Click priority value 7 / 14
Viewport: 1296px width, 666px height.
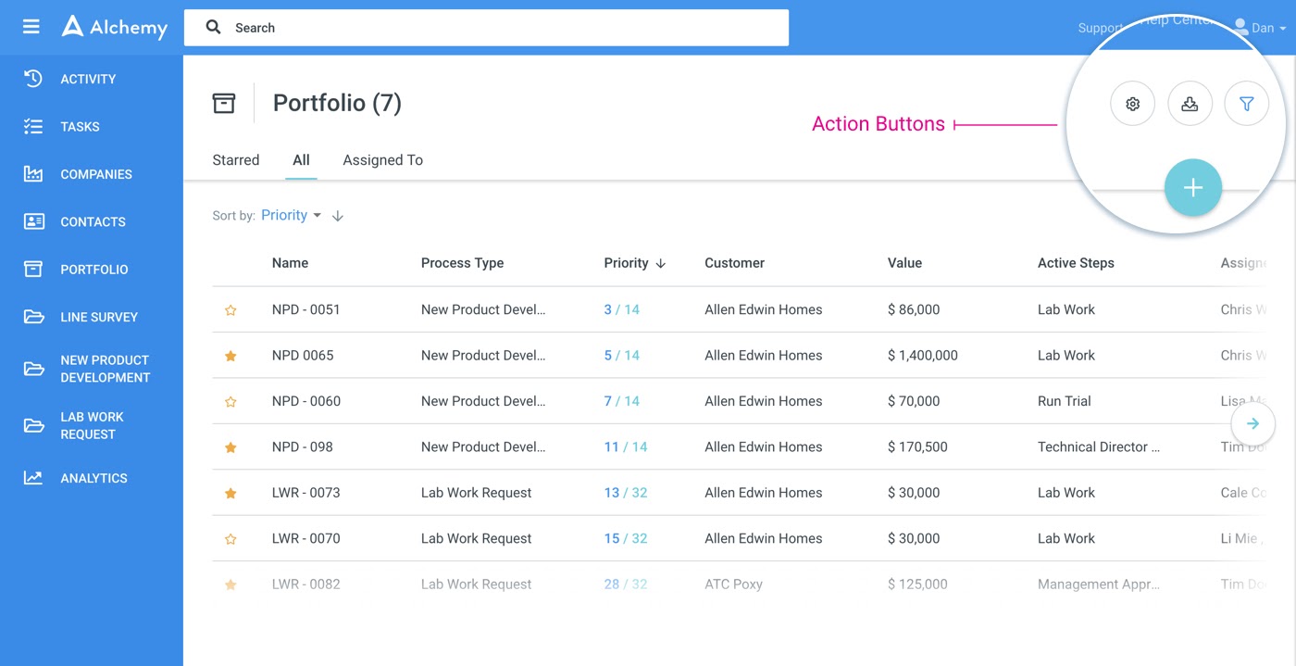[x=621, y=401]
